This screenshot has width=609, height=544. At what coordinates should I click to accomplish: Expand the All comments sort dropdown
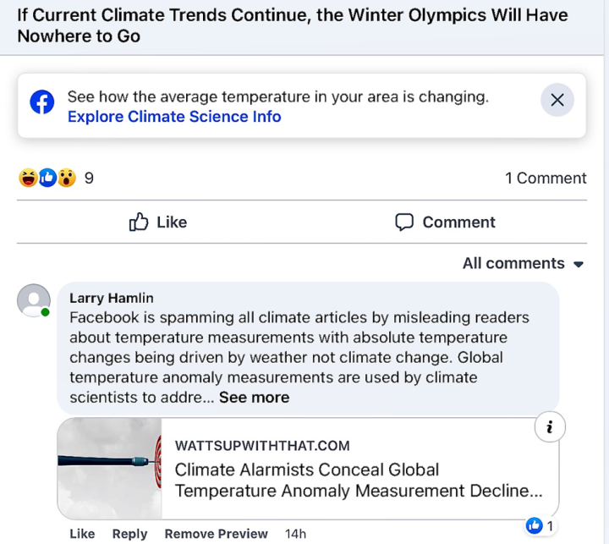[x=523, y=263]
